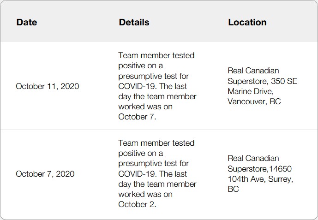The image size is (318, 220).
Task: Click the "October 2." last-worked date text
Action: pos(138,204)
